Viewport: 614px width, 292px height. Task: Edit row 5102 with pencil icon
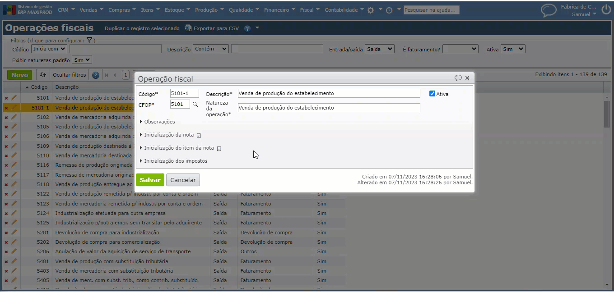pos(14,117)
